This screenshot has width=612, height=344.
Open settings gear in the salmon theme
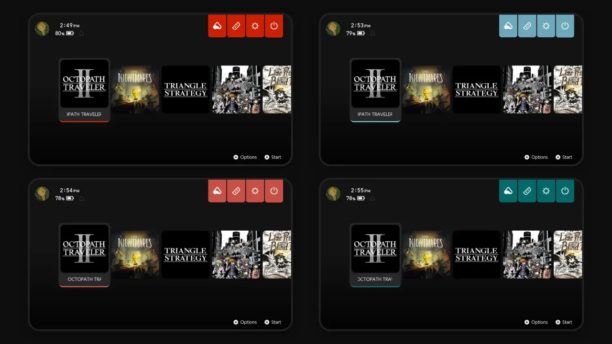pyautogui.click(x=255, y=191)
